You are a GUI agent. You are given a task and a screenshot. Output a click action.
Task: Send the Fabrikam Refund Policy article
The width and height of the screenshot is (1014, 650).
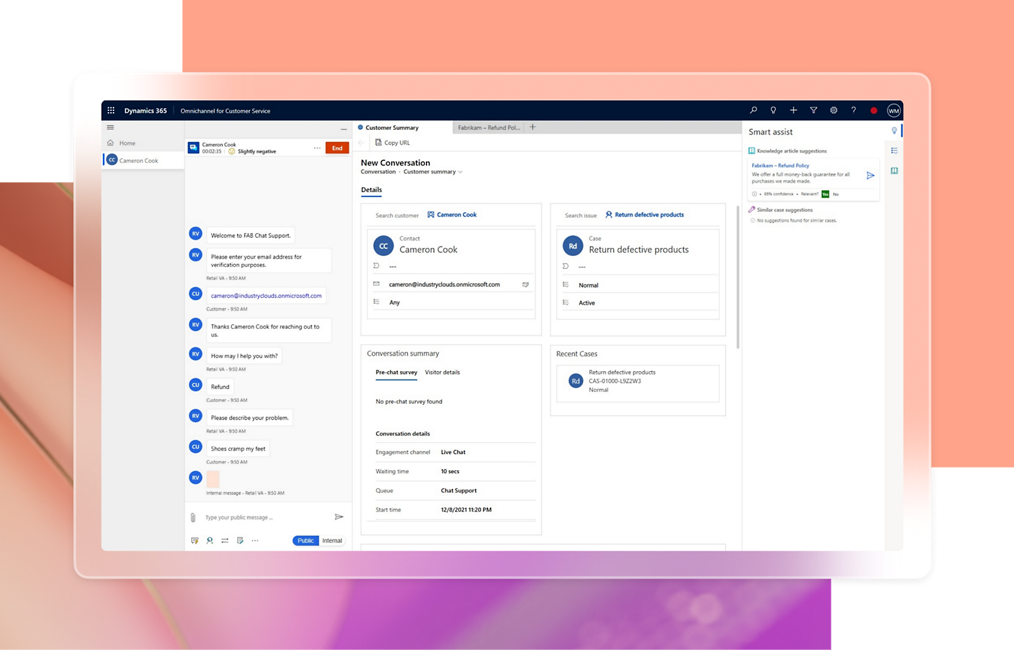pos(871,175)
